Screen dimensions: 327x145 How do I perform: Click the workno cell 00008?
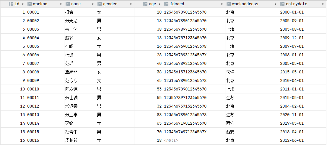click(33, 72)
